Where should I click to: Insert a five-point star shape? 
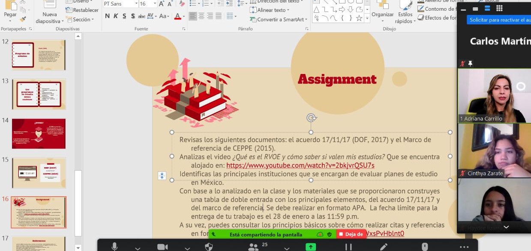click(x=359, y=18)
